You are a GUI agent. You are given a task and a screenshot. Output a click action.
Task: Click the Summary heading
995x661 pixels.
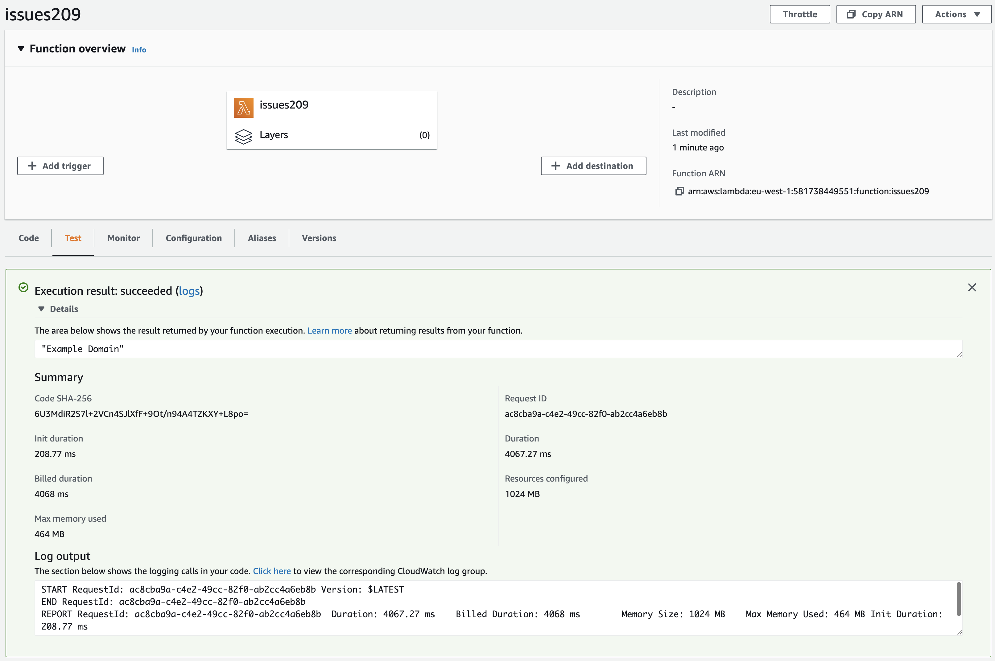coord(59,377)
